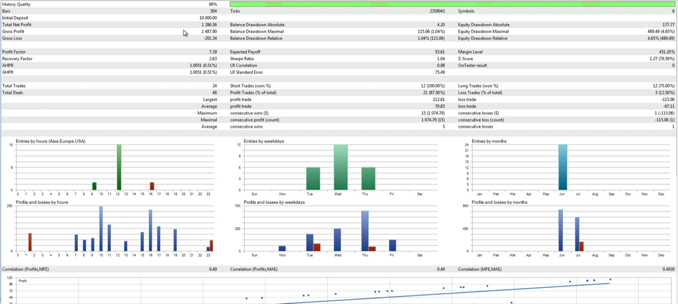Select the Ticks value 2359043

tap(437, 11)
